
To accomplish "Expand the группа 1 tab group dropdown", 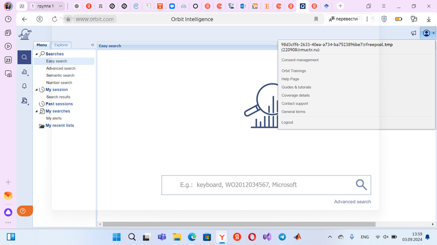I will [61, 6].
